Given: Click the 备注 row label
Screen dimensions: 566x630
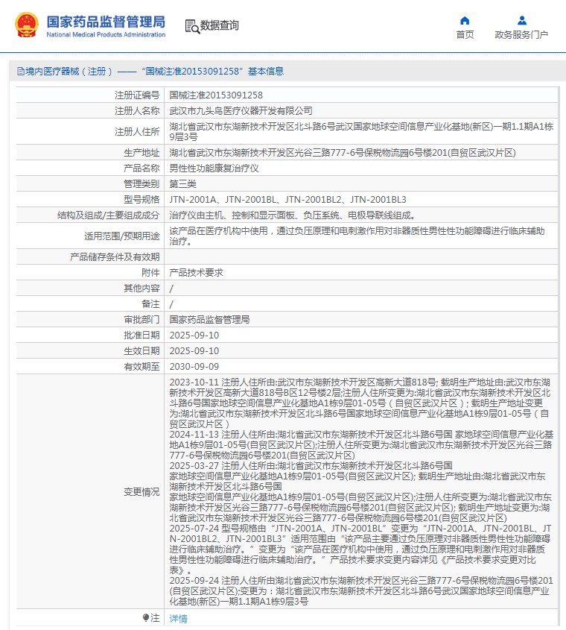Looking at the screenshot, I should click(x=150, y=304).
